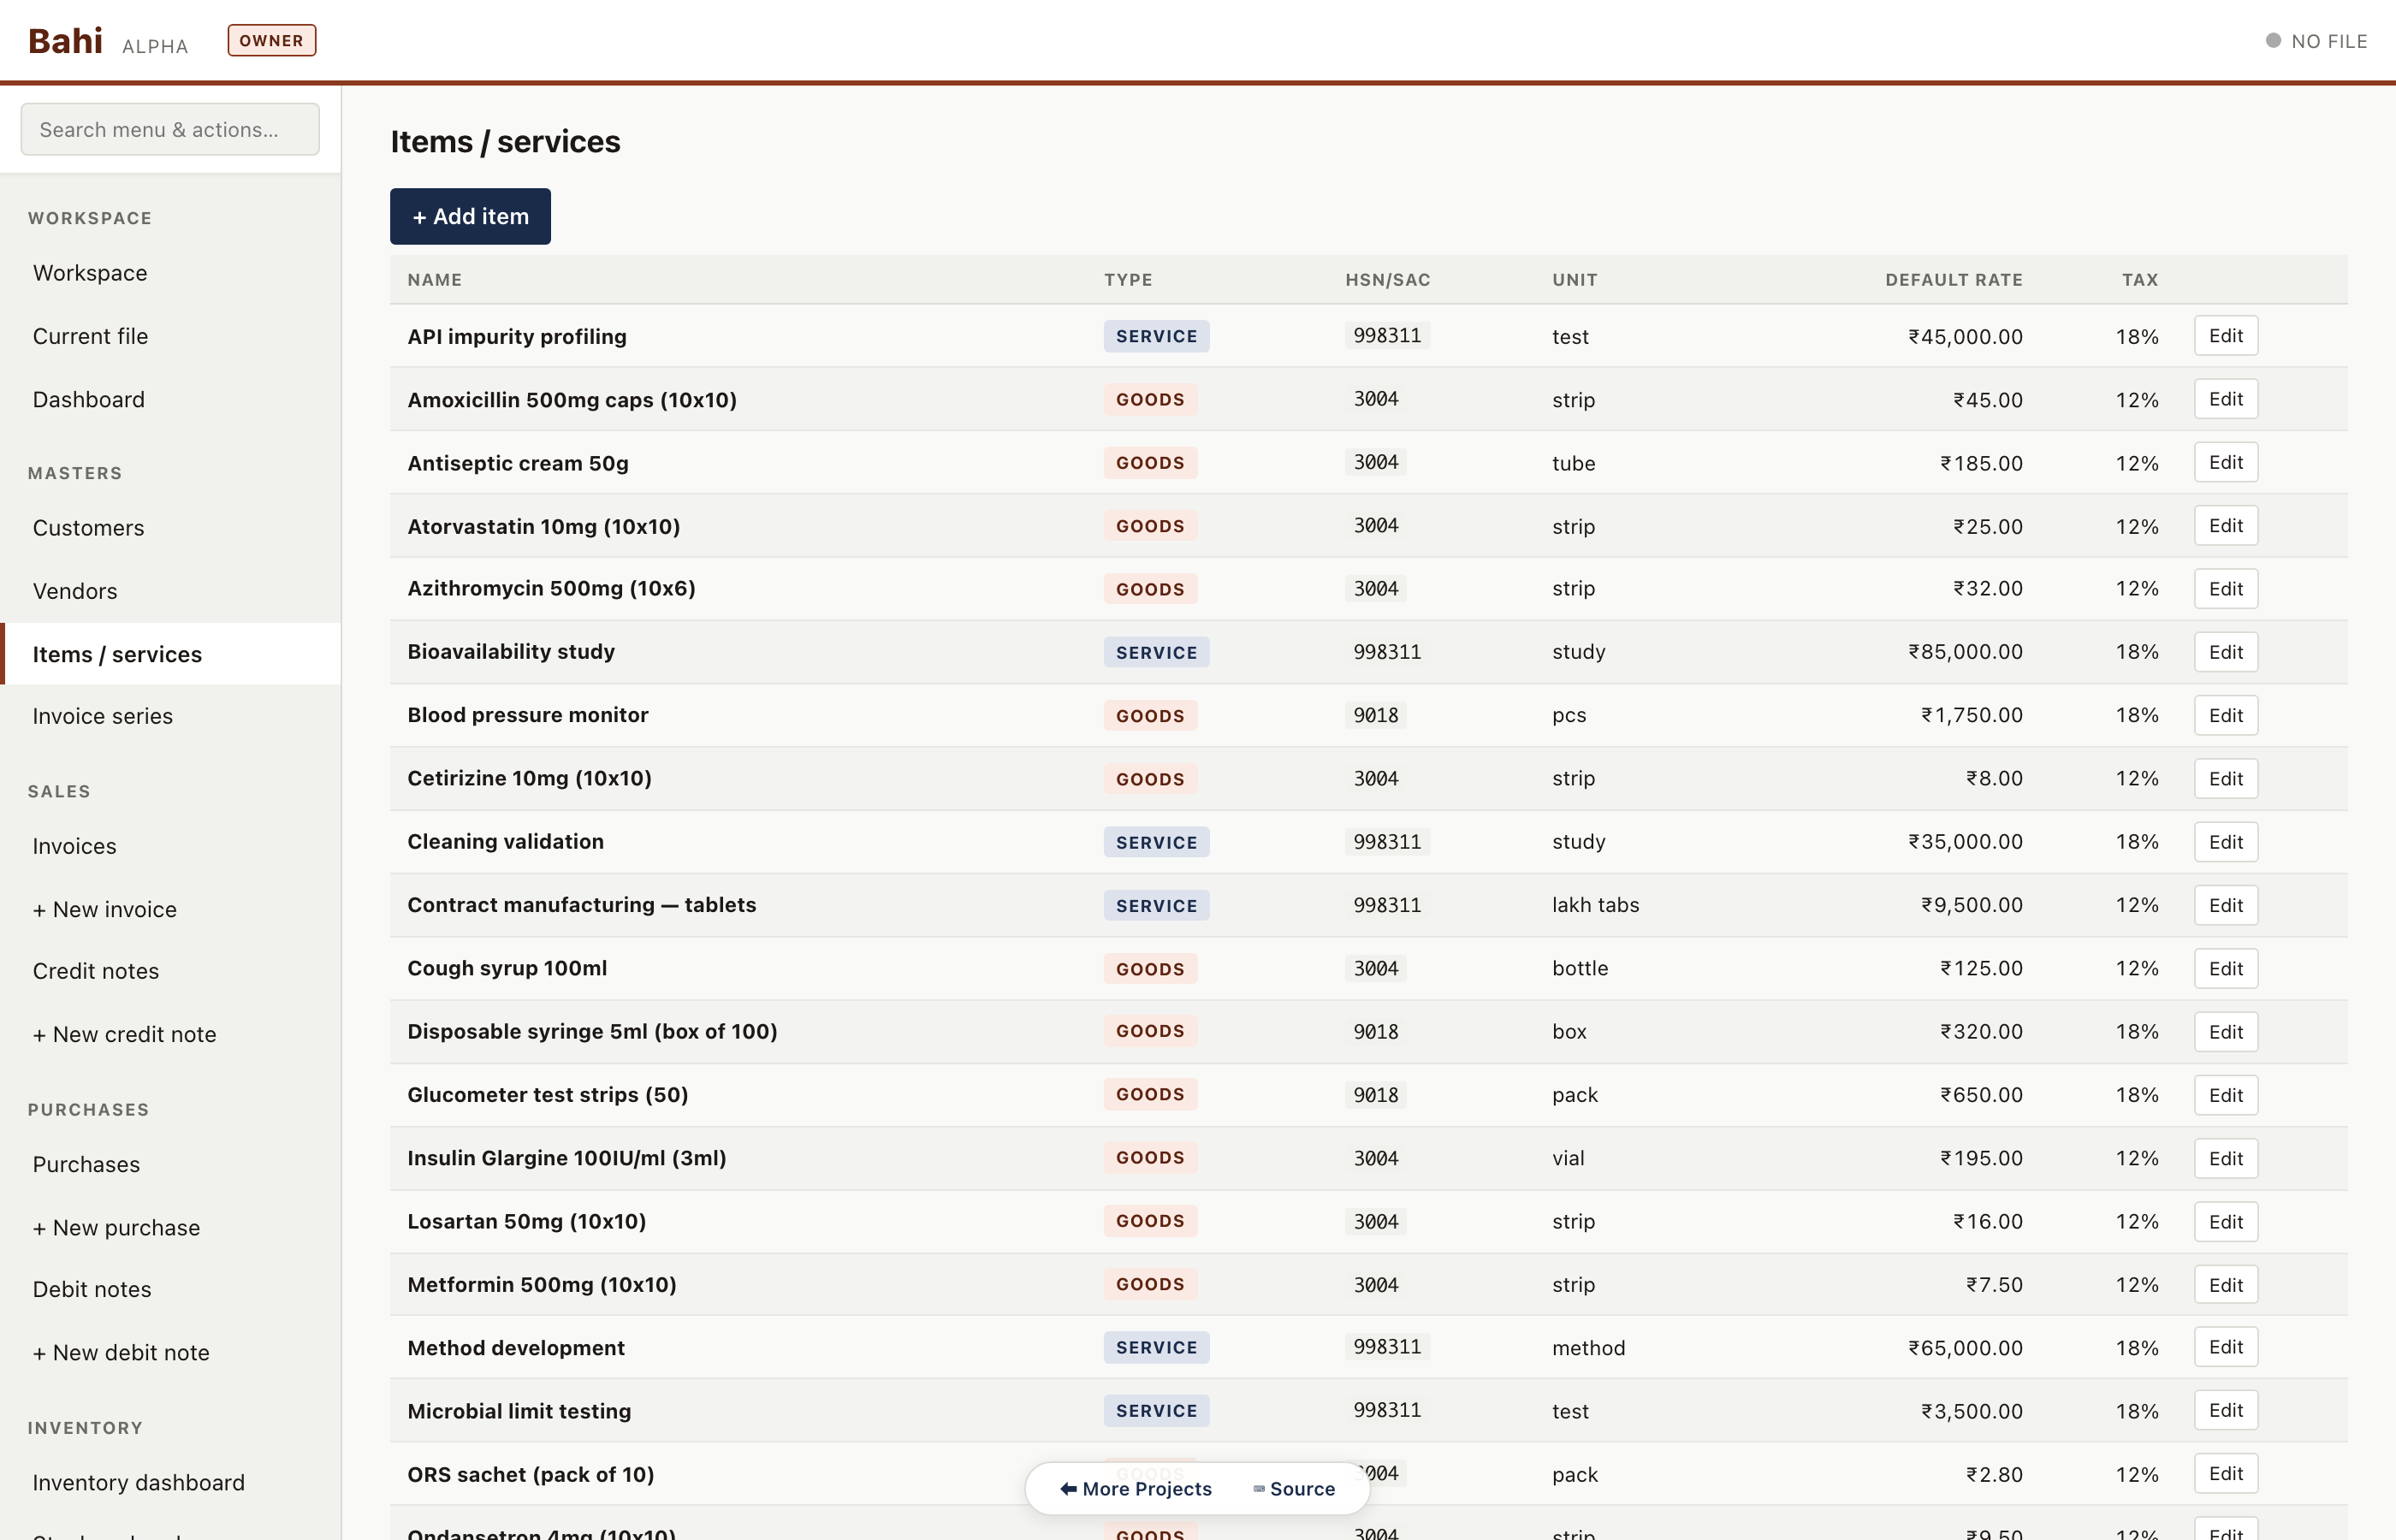
Task: Click the Bahi logo
Action: click(x=65, y=41)
